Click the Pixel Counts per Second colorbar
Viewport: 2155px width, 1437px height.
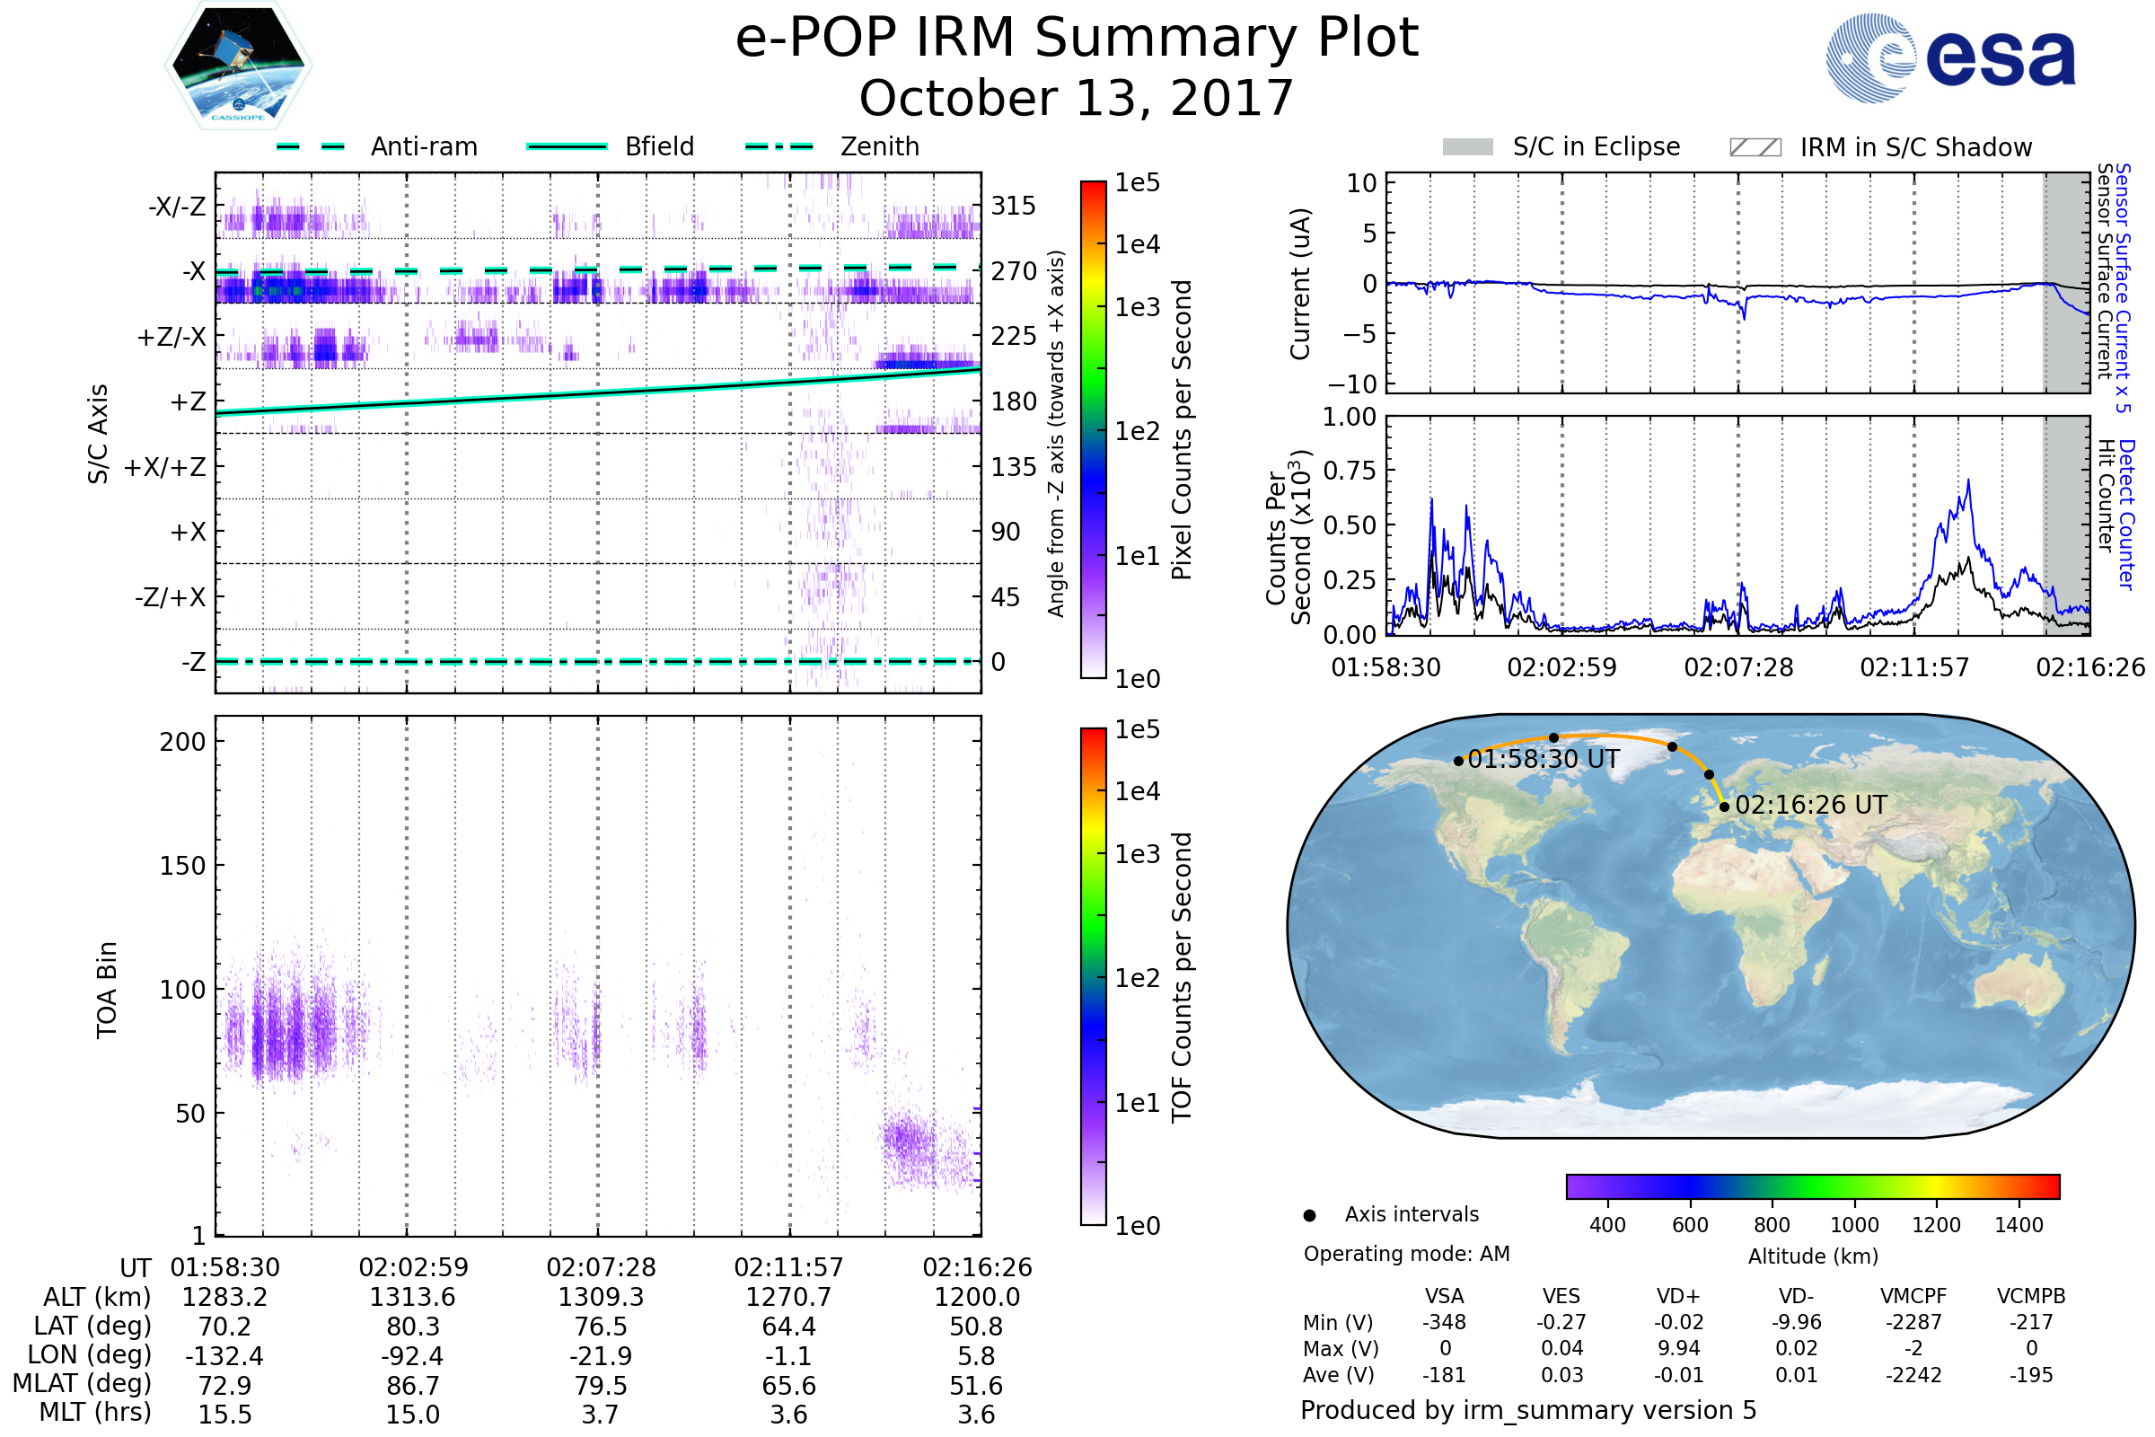tap(1093, 429)
